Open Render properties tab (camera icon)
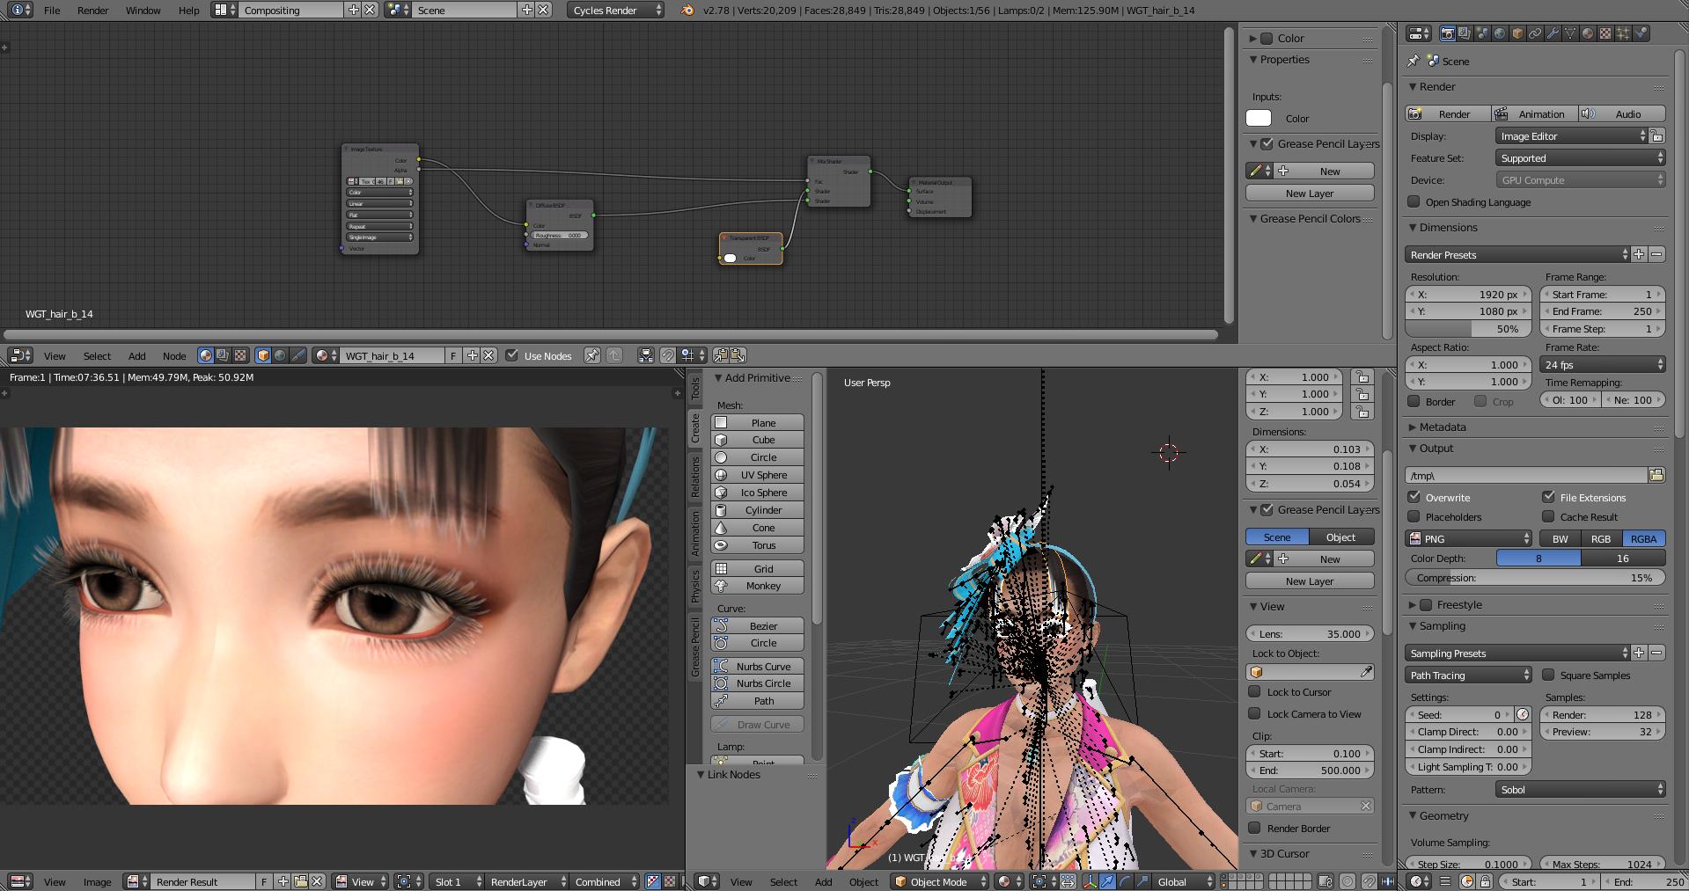This screenshot has width=1689, height=891. [x=1448, y=33]
